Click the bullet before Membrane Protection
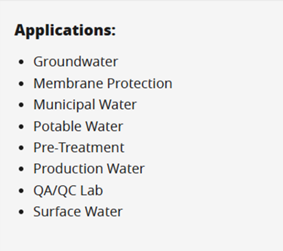The width and height of the screenshot is (283, 251). (21, 84)
